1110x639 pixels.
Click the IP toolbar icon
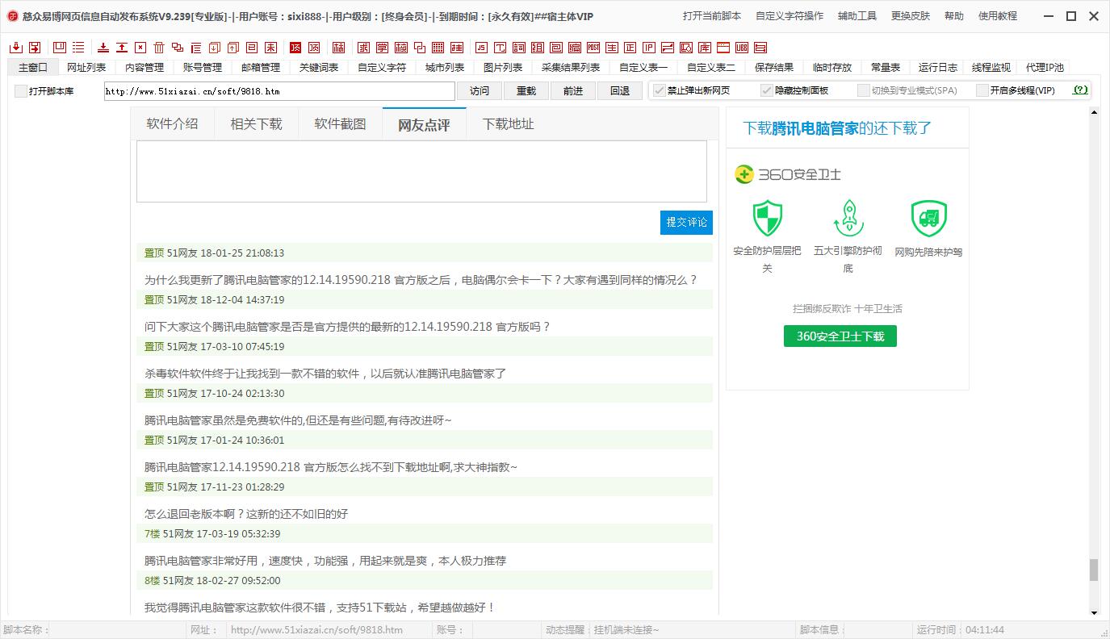pyautogui.click(x=649, y=48)
